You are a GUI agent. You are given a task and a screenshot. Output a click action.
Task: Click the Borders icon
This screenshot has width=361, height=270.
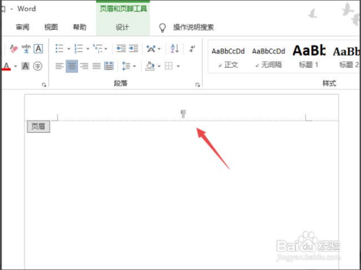click(168, 66)
